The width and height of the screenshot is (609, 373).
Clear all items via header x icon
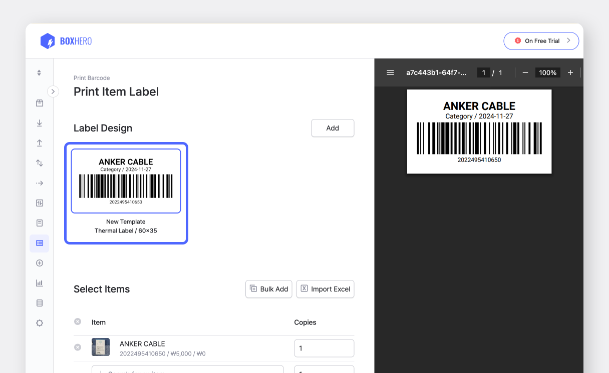(x=78, y=321)
